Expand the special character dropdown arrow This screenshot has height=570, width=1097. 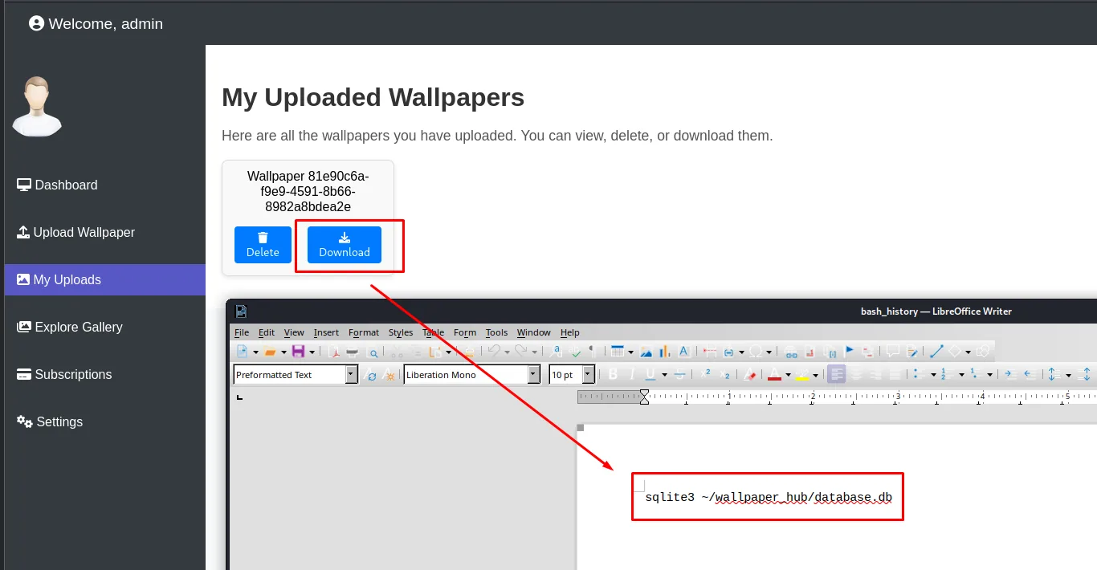[x=769, y=352]
